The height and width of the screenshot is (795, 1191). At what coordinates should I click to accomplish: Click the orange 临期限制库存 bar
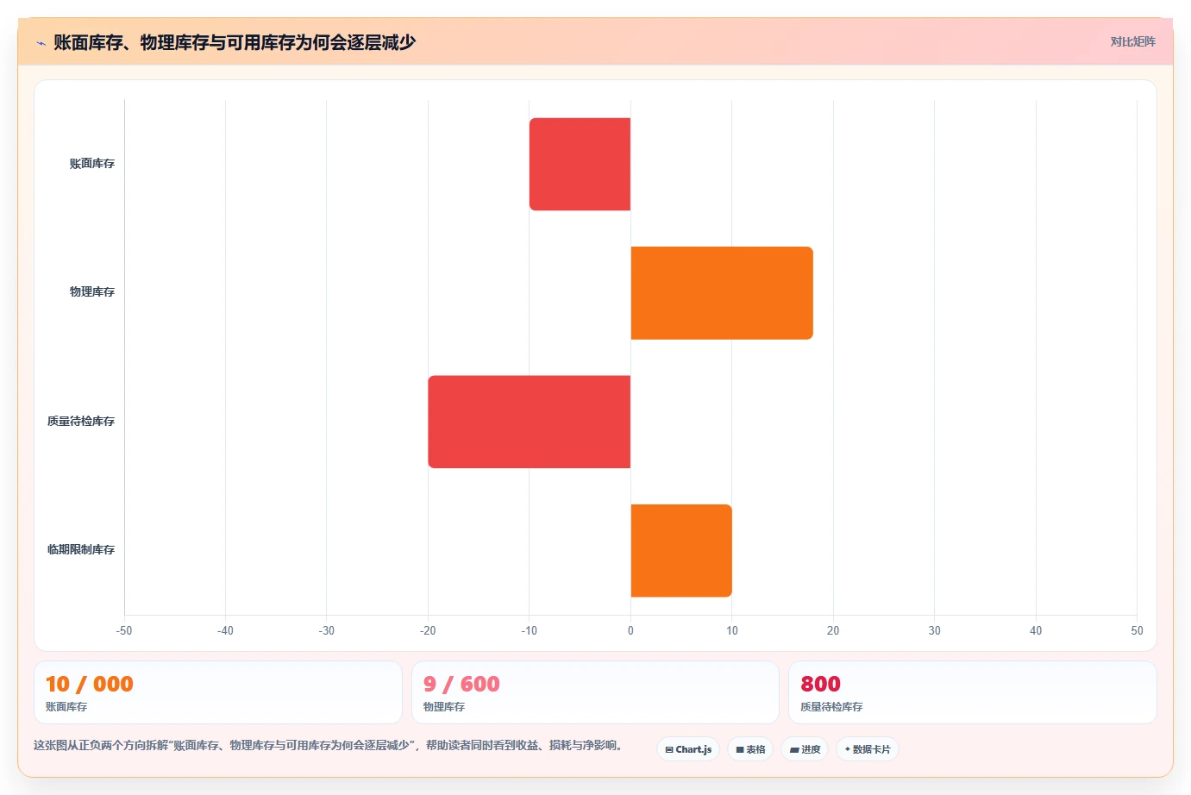681,551
